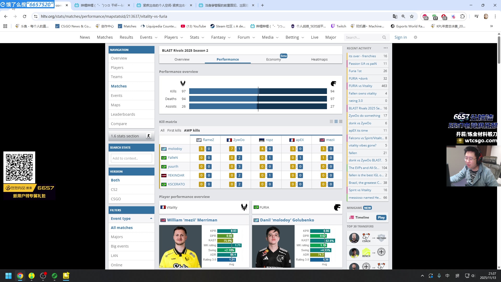Screen dimensions: 501x282
Task: Open Chrome extensions puzzle icon
Action: point(462,16)
